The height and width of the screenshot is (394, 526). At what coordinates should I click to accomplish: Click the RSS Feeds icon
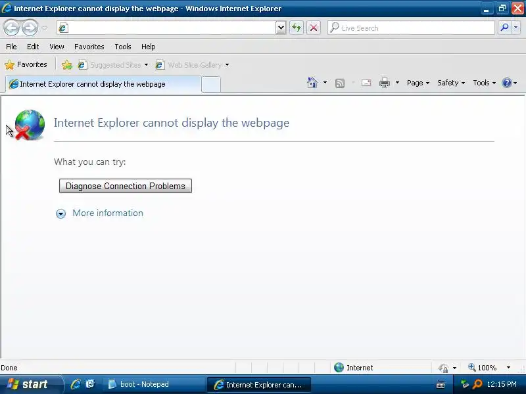pyautogui.click(x=340, y=83)
